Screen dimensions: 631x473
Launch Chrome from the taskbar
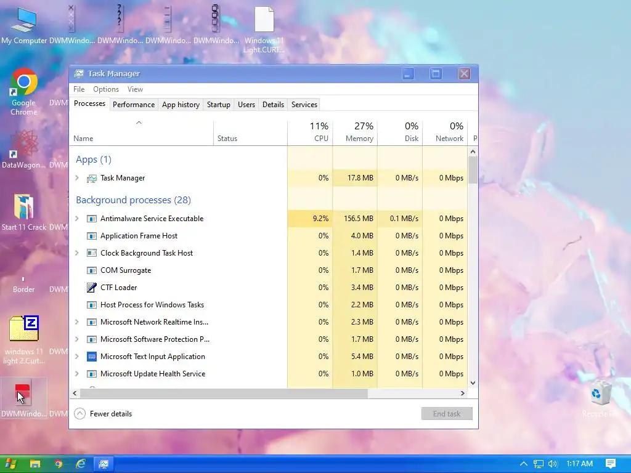pyautogui.click(x=59, y=464)
